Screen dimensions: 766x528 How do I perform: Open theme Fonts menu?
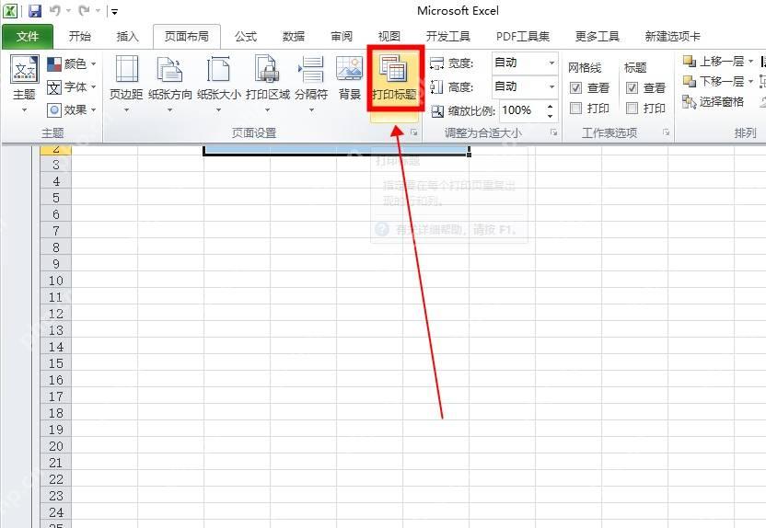[71, 87]
